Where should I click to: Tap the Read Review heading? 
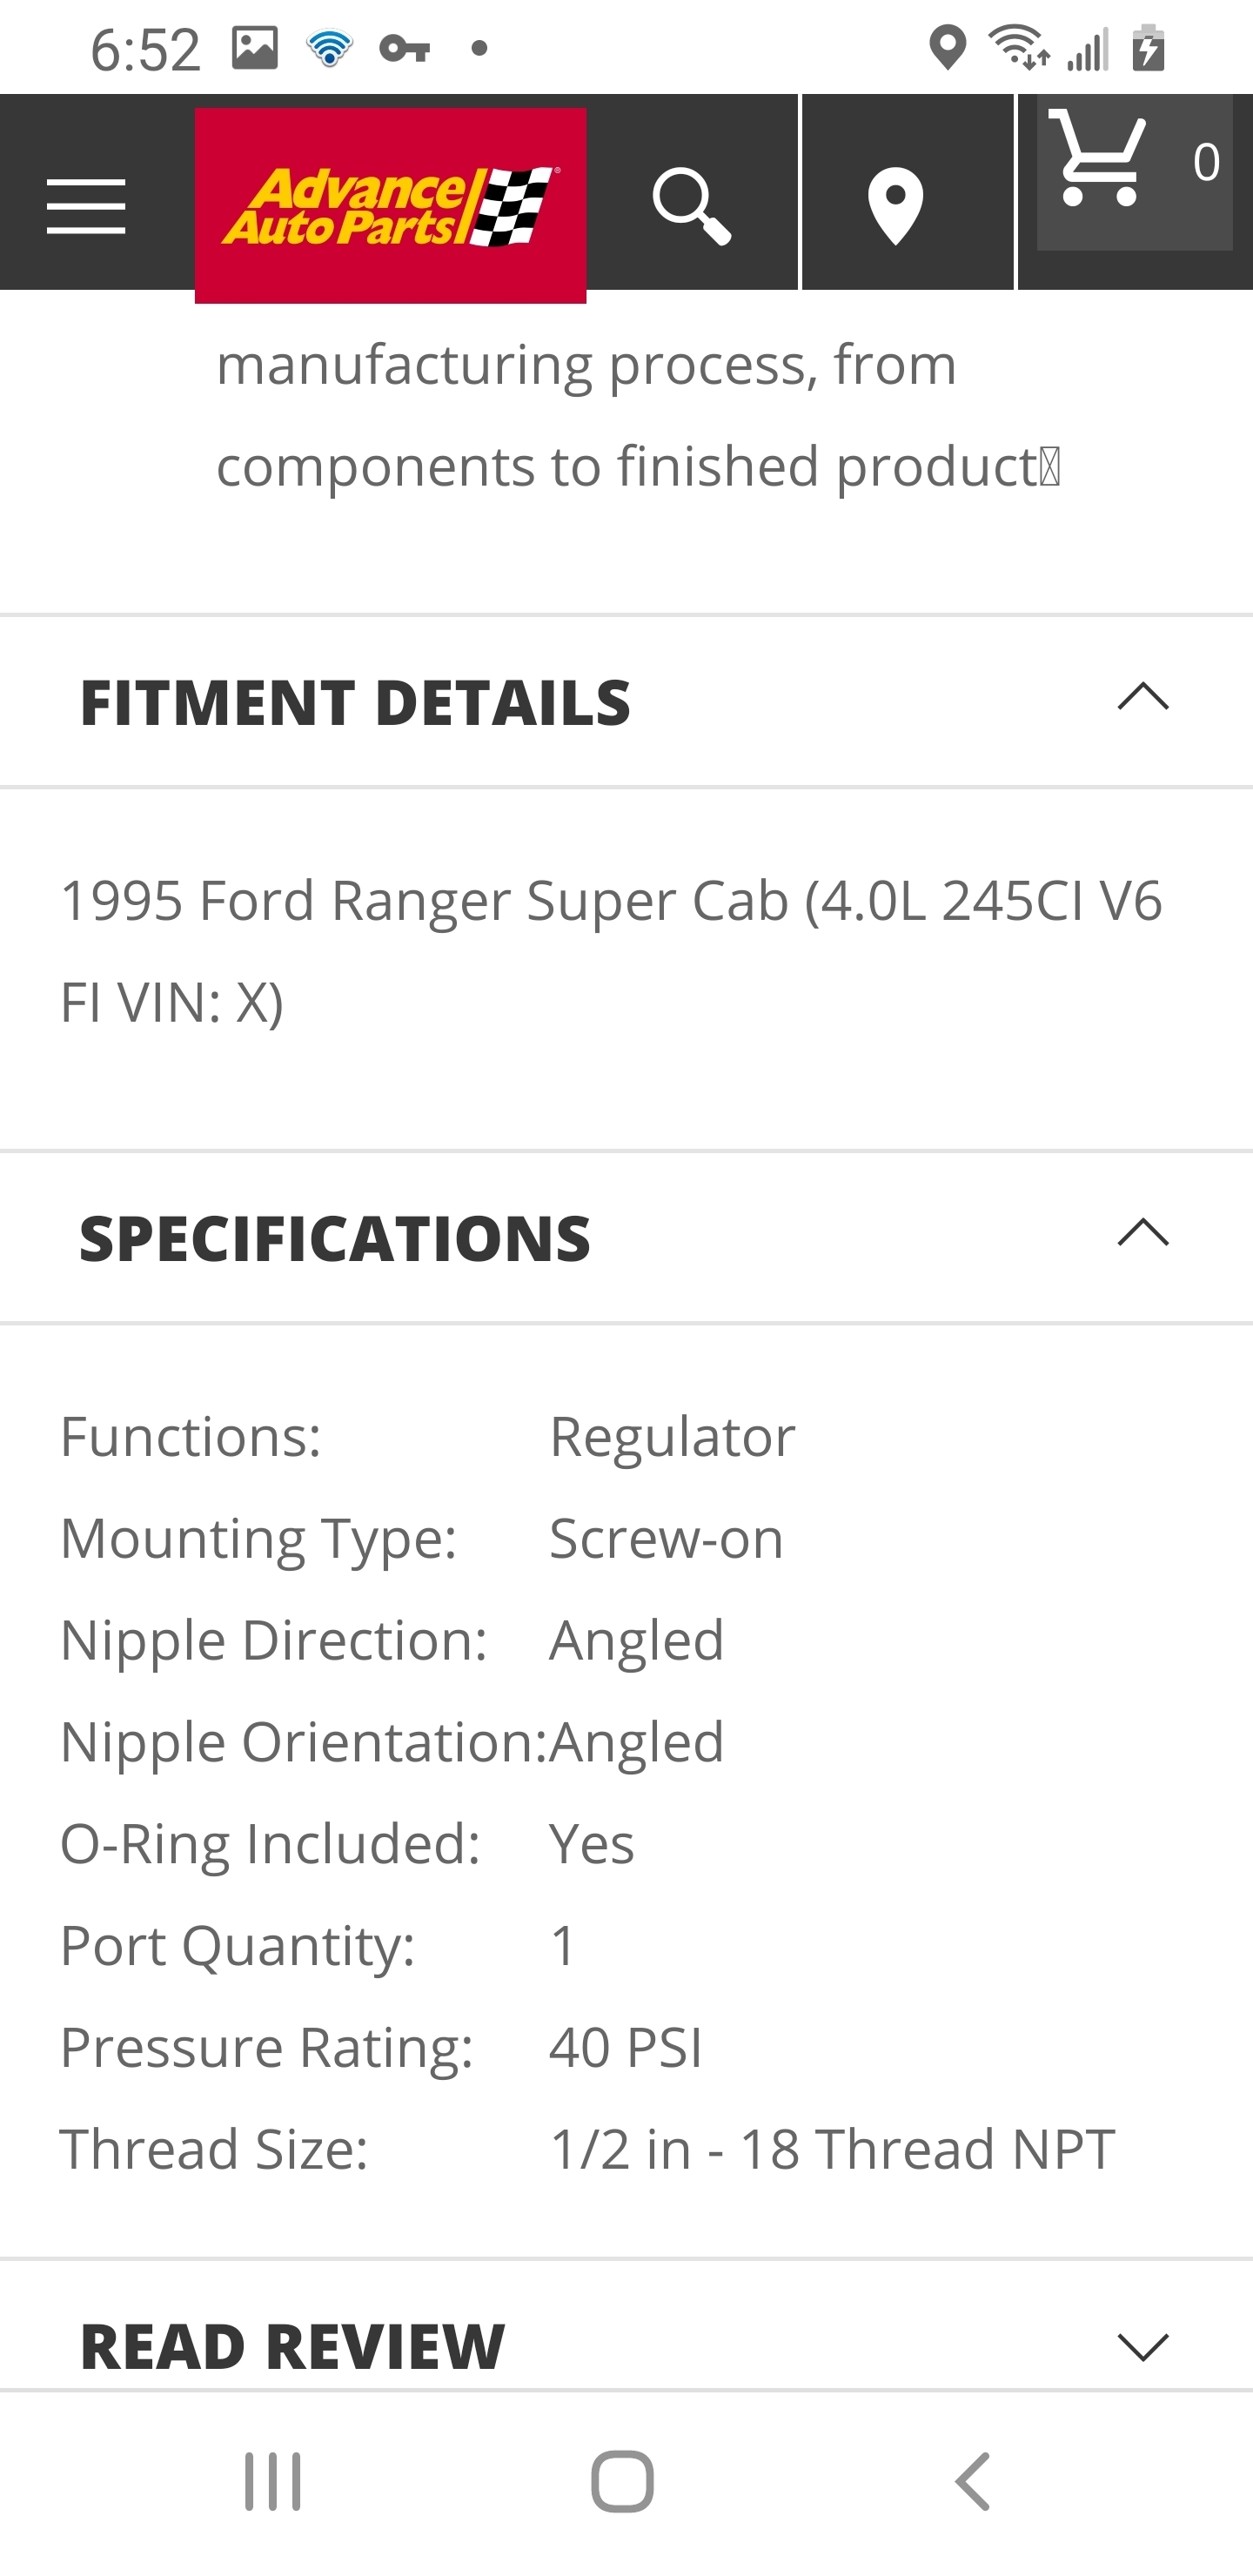point(292,2346)
